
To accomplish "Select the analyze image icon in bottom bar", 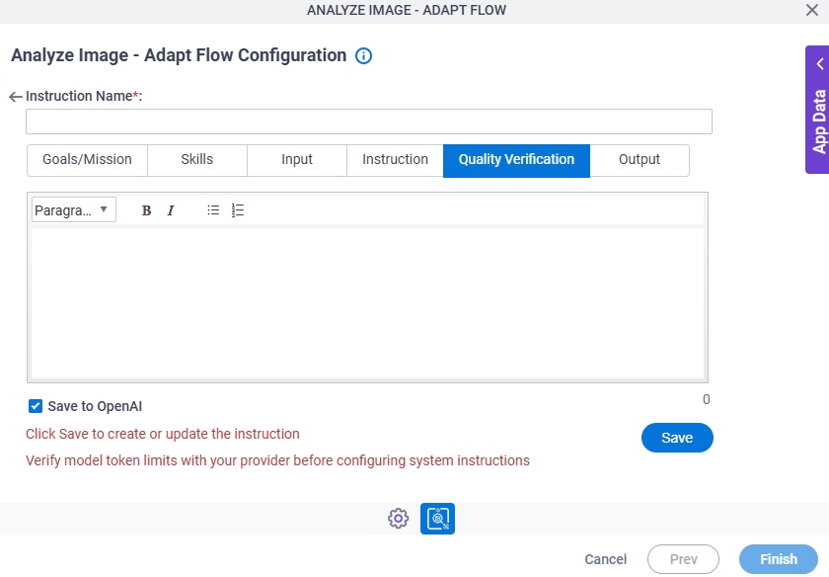I will [x=437, y=519].
